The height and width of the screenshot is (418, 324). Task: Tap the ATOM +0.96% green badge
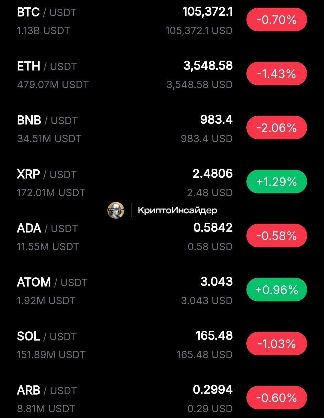tap(277, 290)
